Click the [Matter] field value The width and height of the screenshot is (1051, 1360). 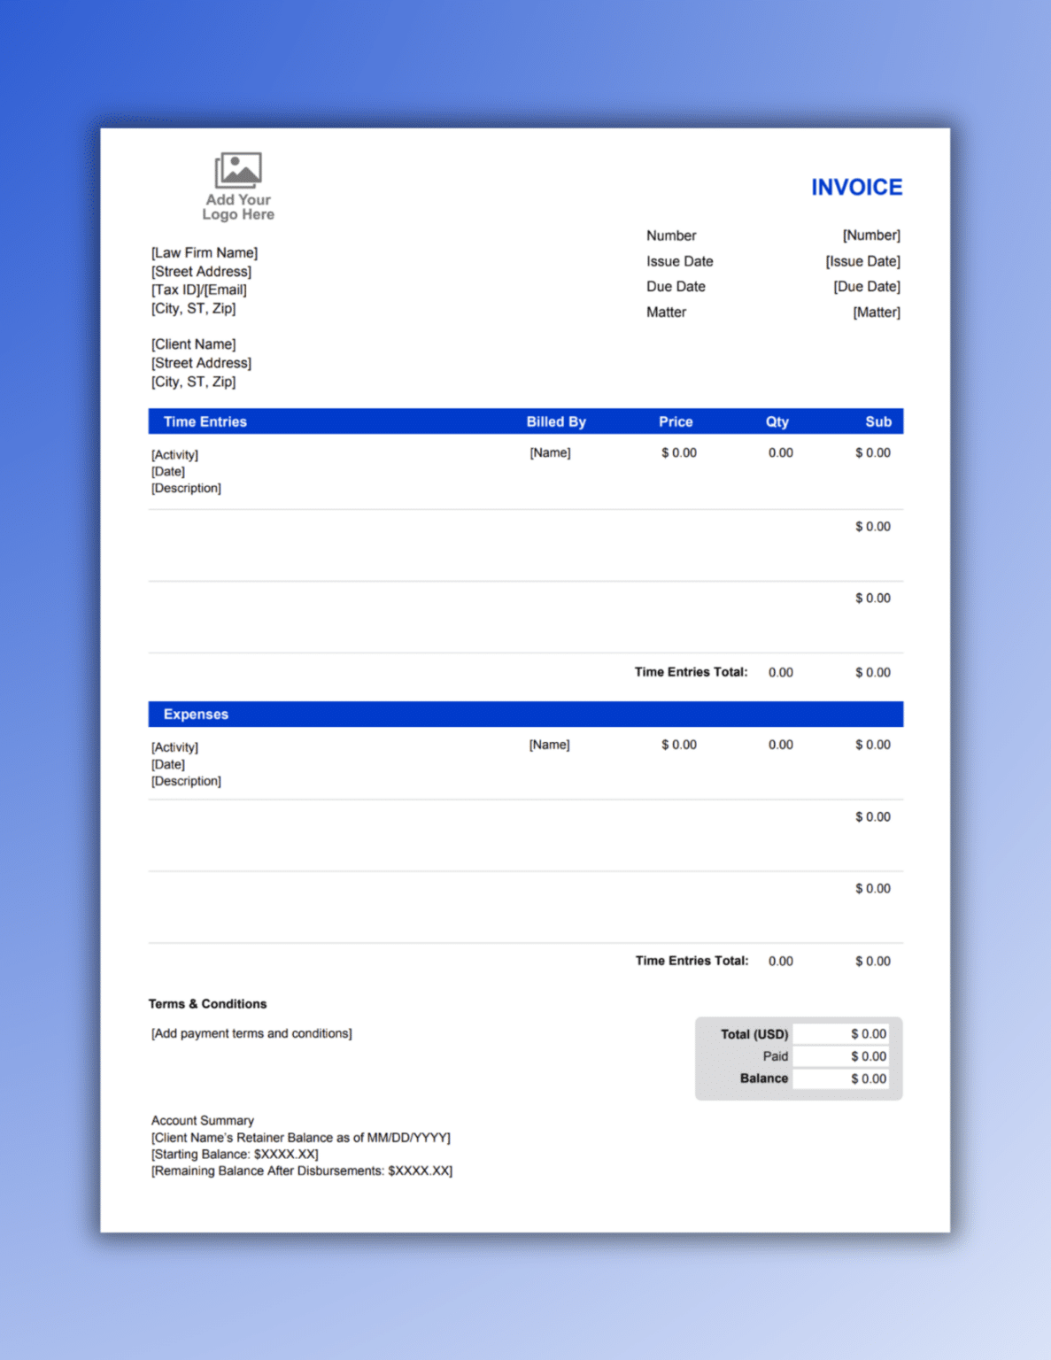(x=877, y=312)
